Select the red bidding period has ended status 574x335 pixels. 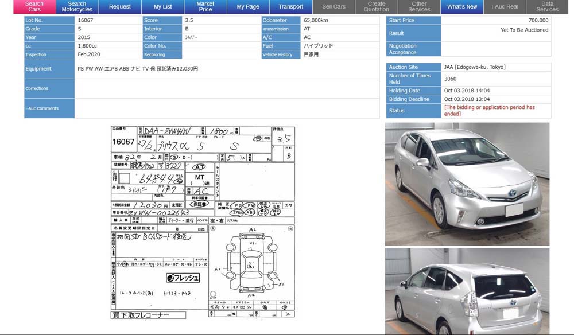click(x=490, y=111)
